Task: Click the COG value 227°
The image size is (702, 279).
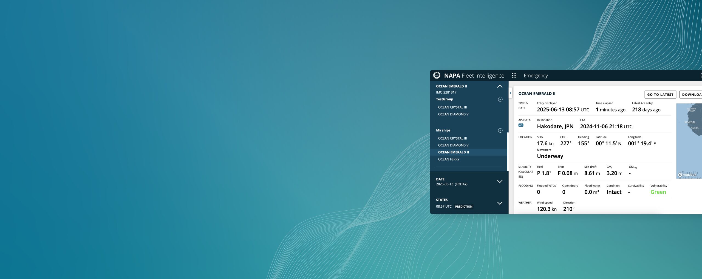Action: tap(566, 144)
